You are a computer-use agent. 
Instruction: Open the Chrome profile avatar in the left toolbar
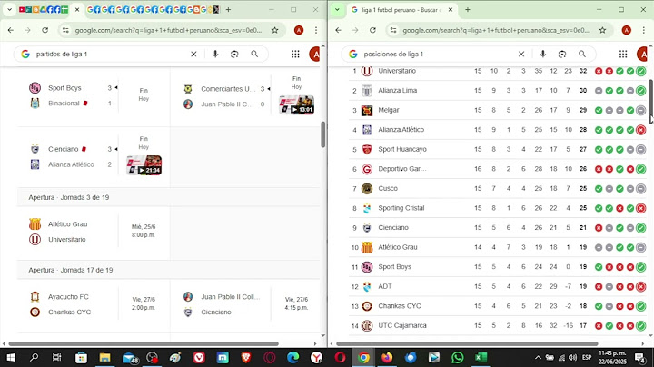point(299,30)
